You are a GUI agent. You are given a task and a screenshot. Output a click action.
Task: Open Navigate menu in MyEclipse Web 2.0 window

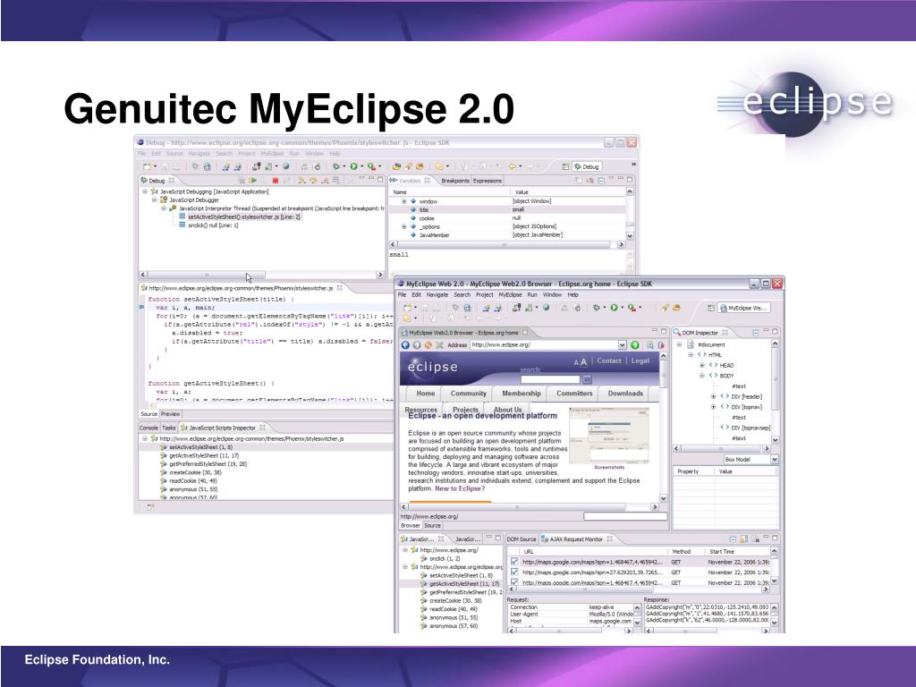[437, 295]
